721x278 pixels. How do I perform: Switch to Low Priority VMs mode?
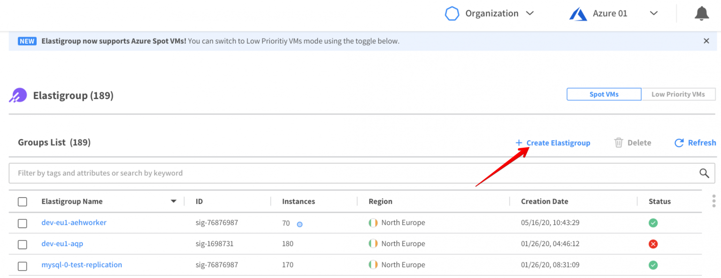tap(678, 94)
